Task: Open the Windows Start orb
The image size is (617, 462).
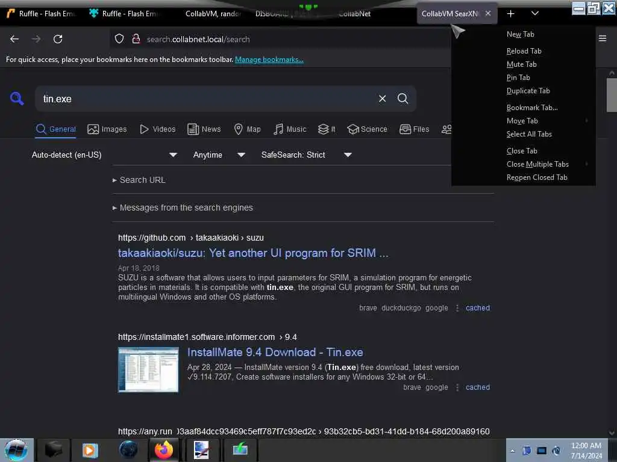Action: tap(16, 450)
